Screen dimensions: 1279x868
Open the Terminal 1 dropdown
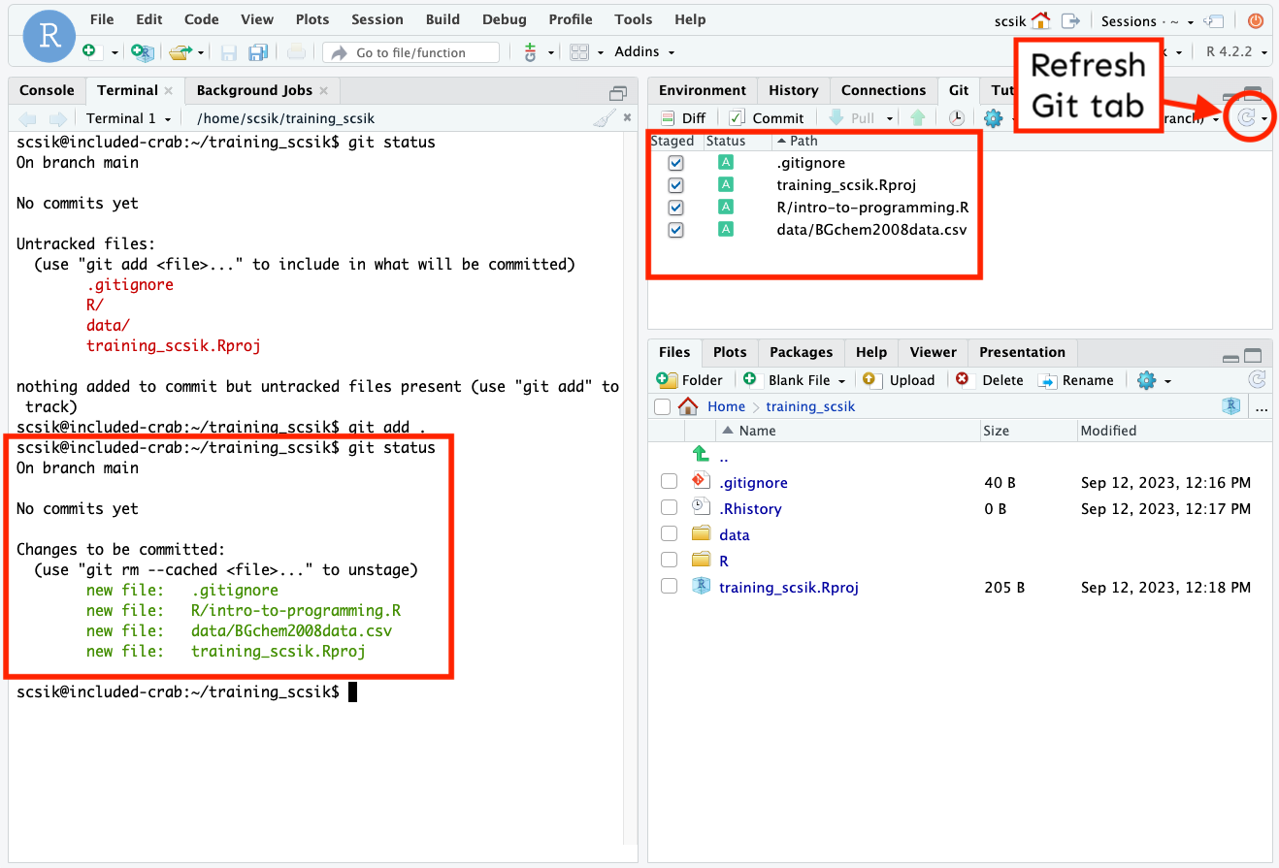coord(128,118)
